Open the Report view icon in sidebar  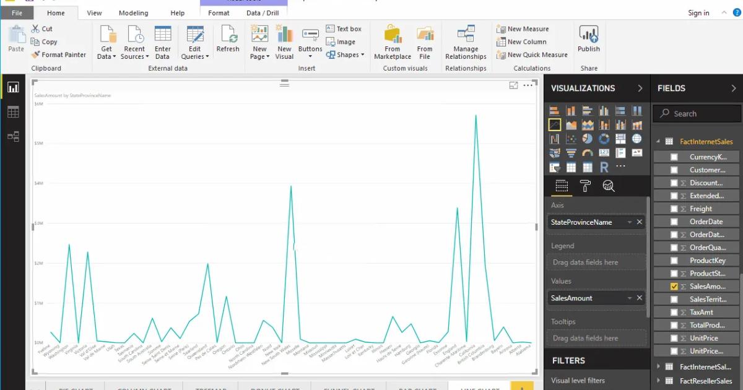point(14,87)
